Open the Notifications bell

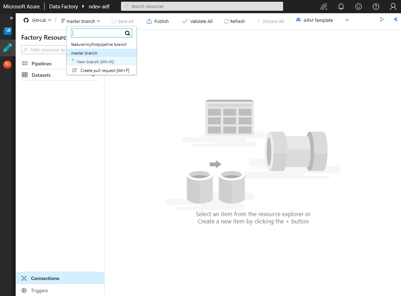click(x=341, y=7)
